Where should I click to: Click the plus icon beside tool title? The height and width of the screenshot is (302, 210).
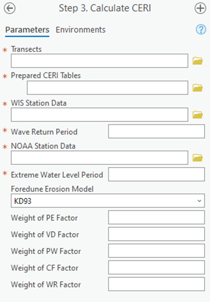pyautogui.click(x=200, y=8)
